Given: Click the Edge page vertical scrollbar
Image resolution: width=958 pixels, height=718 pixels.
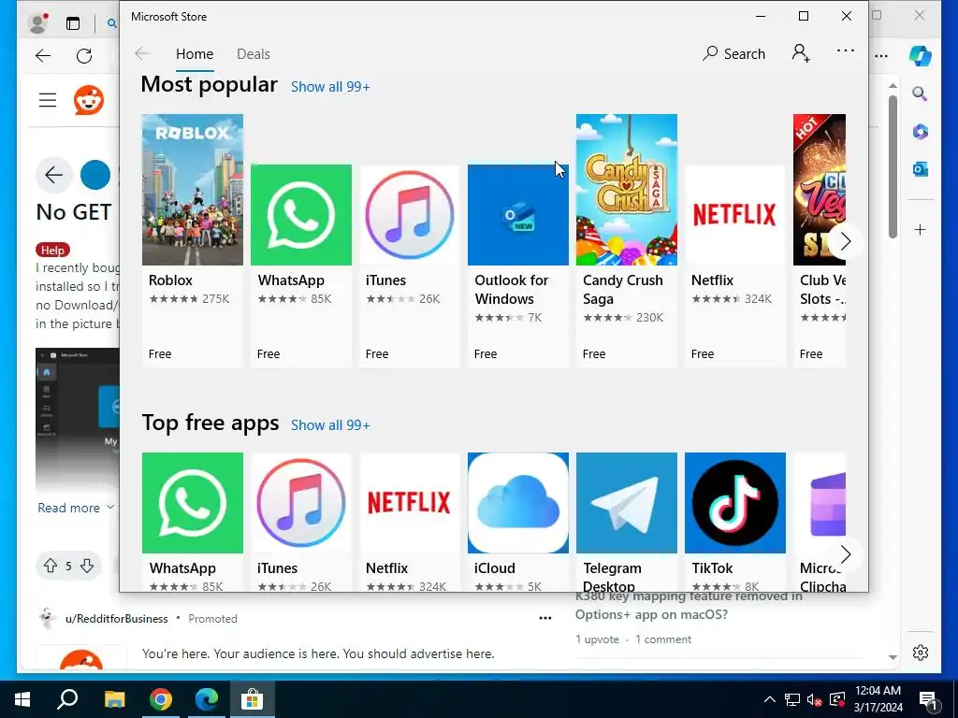Looking at the screenshot, I should 893,166.
